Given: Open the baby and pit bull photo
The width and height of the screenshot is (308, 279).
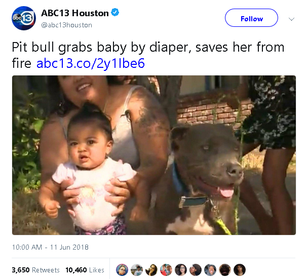Looking at the screenshot, I should pos(154,155).
